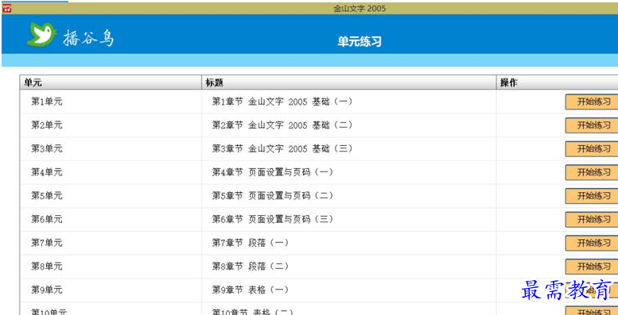This screenshot has height=315, width=618.
Task: Click the 单元 column header
Action: (x=111, y=83)
